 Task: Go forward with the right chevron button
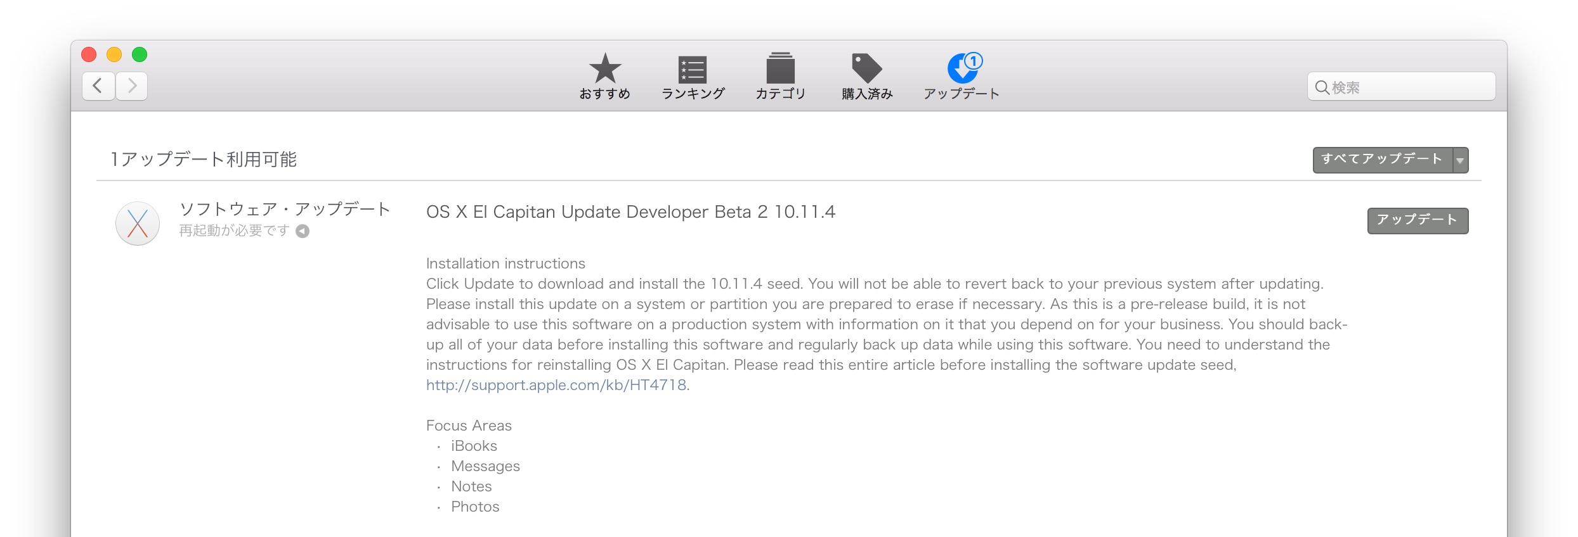point(131,85)
